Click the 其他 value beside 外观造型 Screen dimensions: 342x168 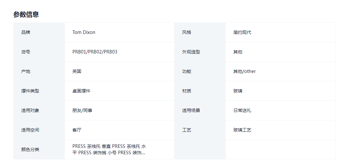pyautogui.click(x=238, y=52)
